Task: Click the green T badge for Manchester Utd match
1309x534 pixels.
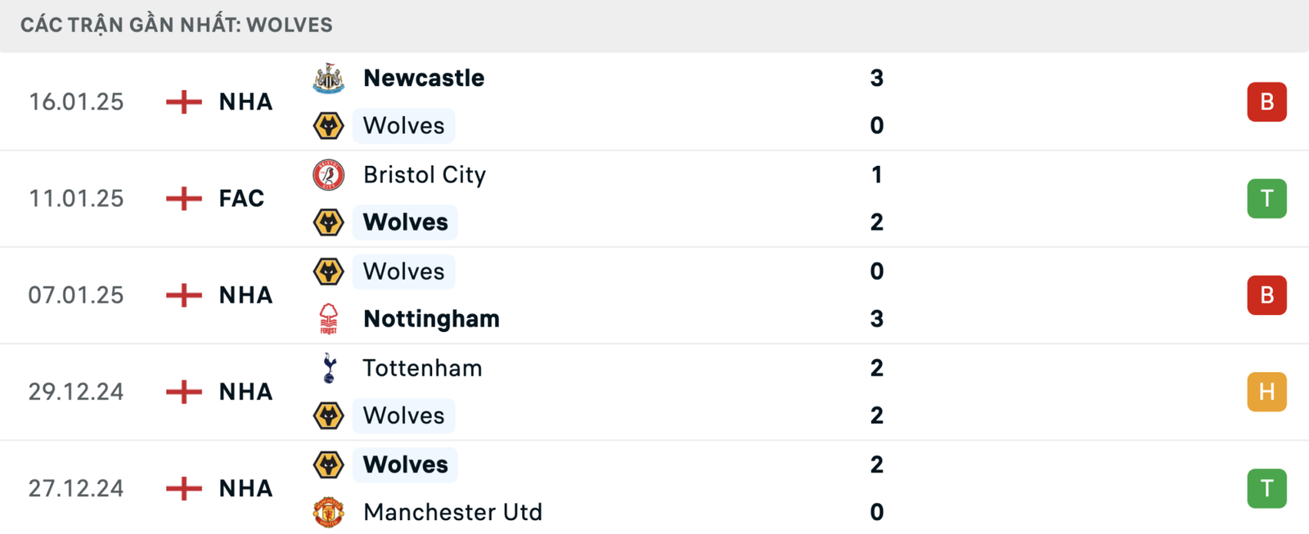Action: pyautogui.click(x=1266, y=488)
